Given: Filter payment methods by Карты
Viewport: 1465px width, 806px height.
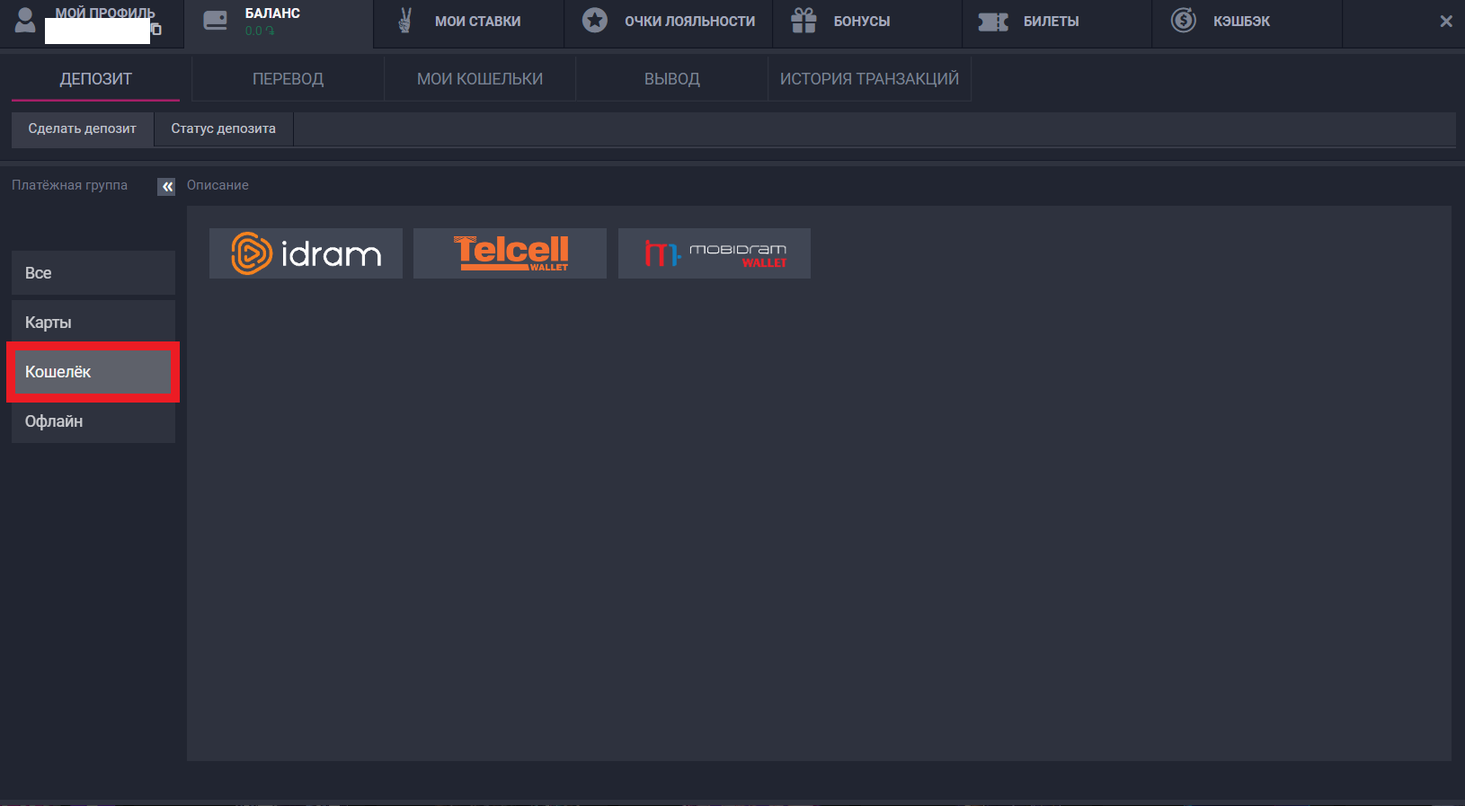Looking at the screenshot, I should coord(93,323).
